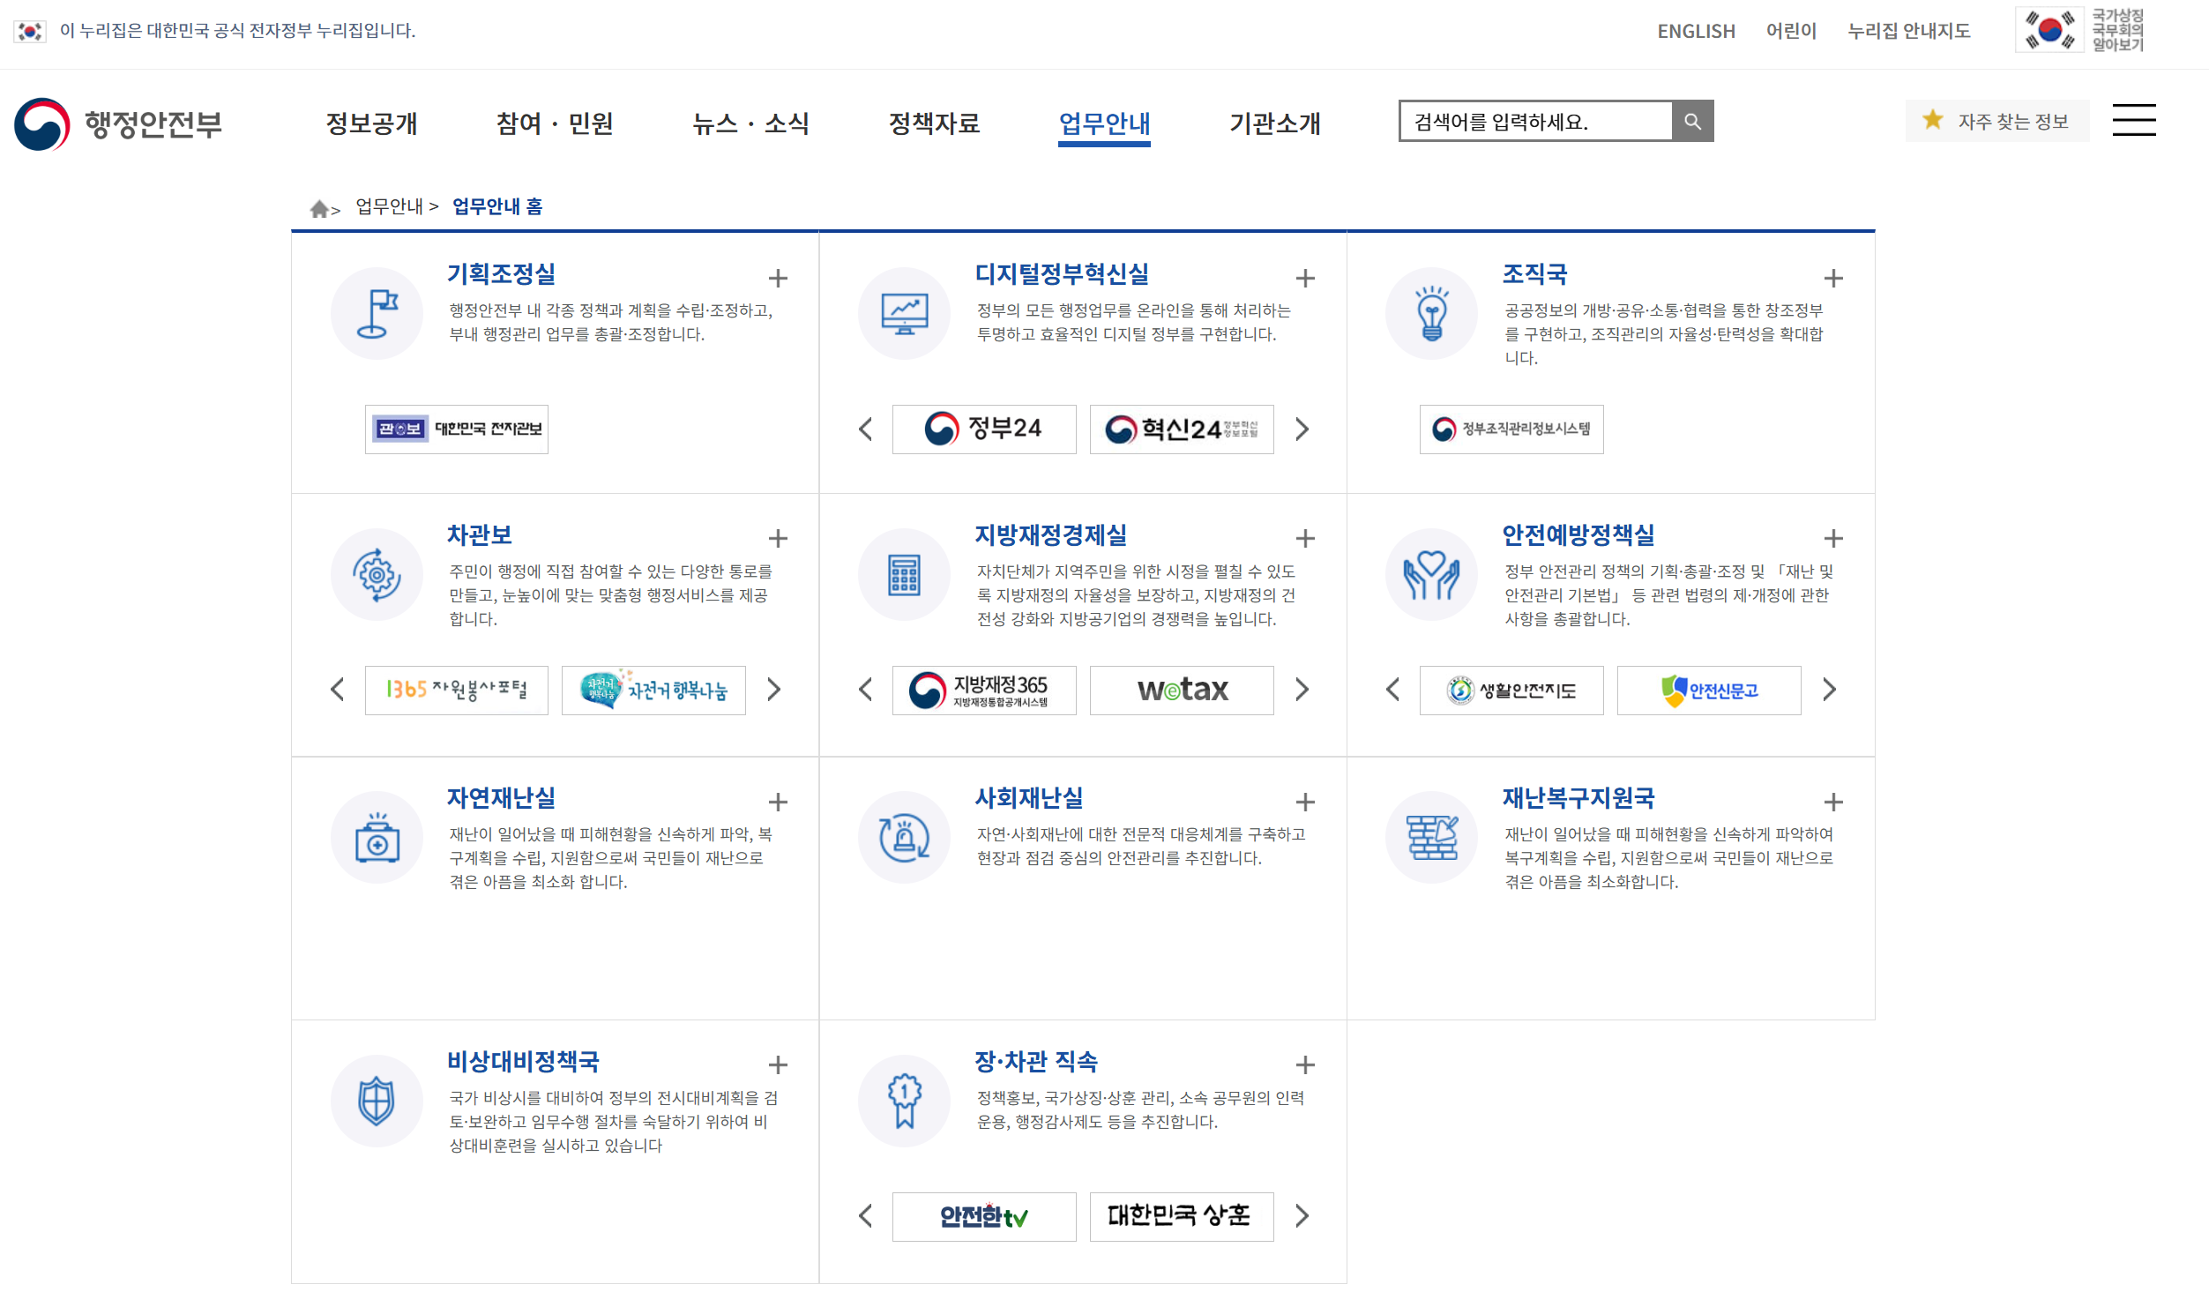Switch site to ENGLISH
The image size is (2209, 1307).
coord(1695,32)
